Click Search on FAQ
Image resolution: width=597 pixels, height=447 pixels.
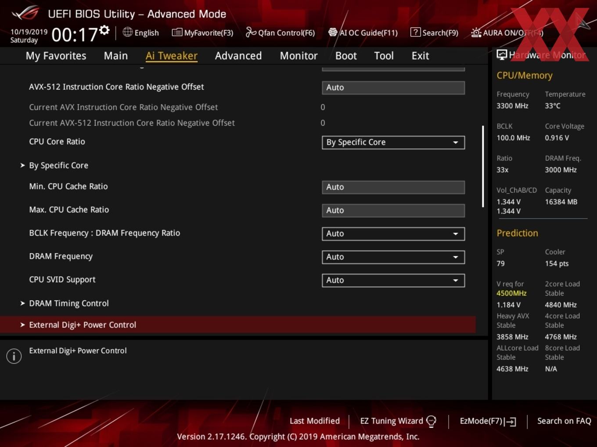click(x=564, y=421)
